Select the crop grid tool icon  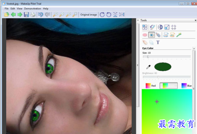[x=174, y=27]
